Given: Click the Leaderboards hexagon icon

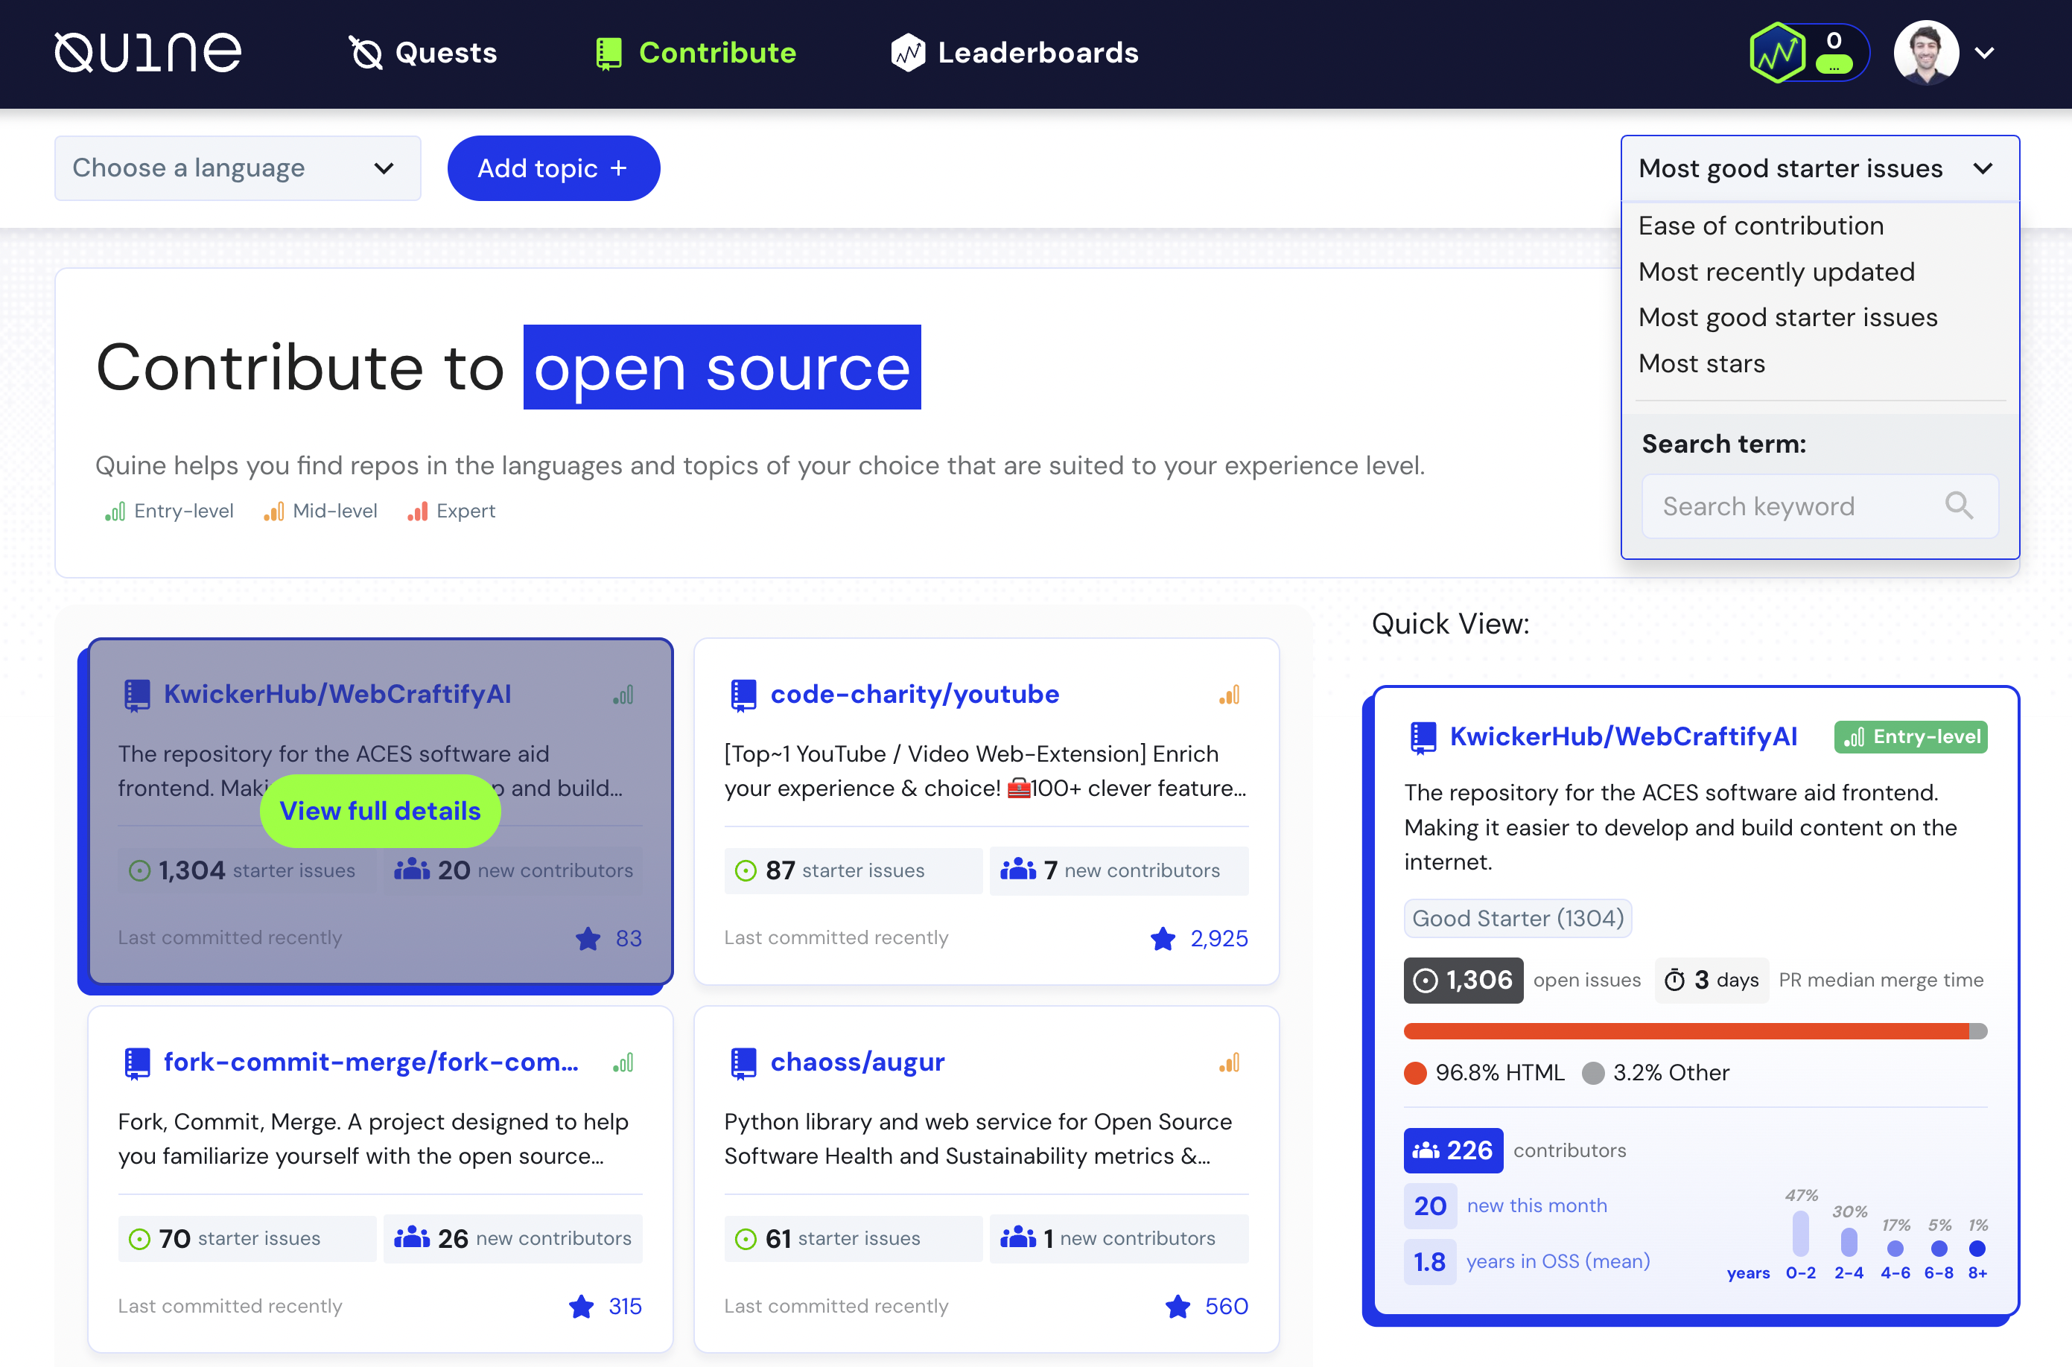Looking at the screenshot, I should pos(908,53).
